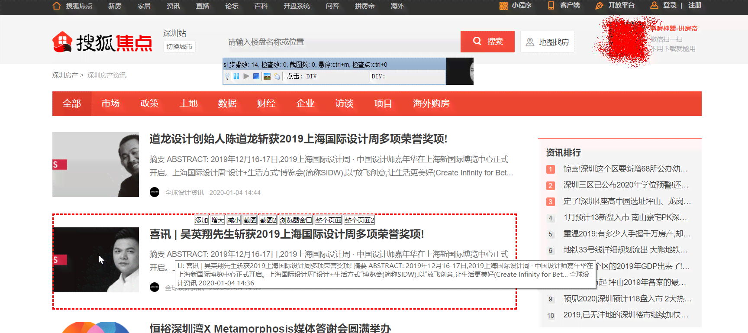Open 开盘系统 in the top navigation
The image size is (748, 333).
click(297, 6)
